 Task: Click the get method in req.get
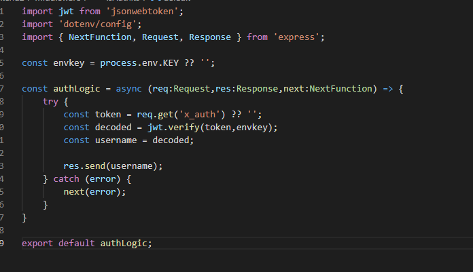point(165,115)
